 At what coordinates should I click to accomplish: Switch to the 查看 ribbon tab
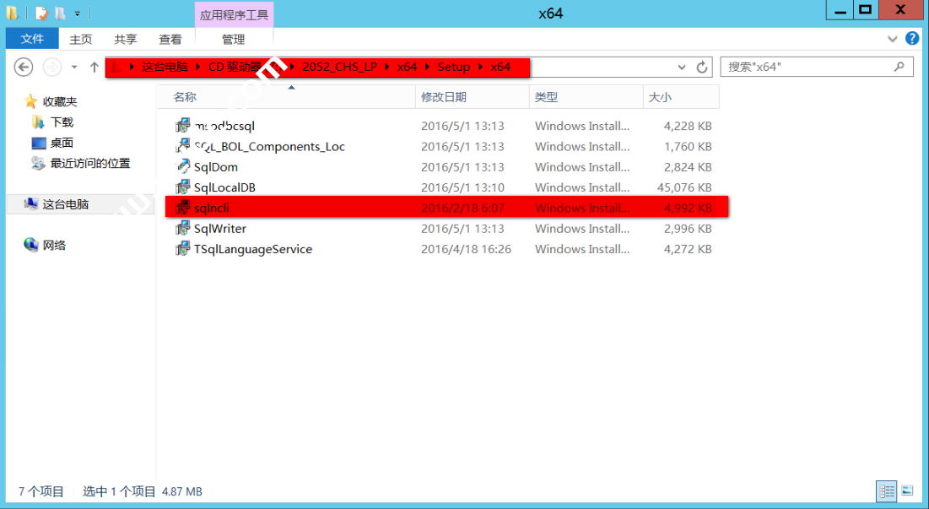click(170, 38)
